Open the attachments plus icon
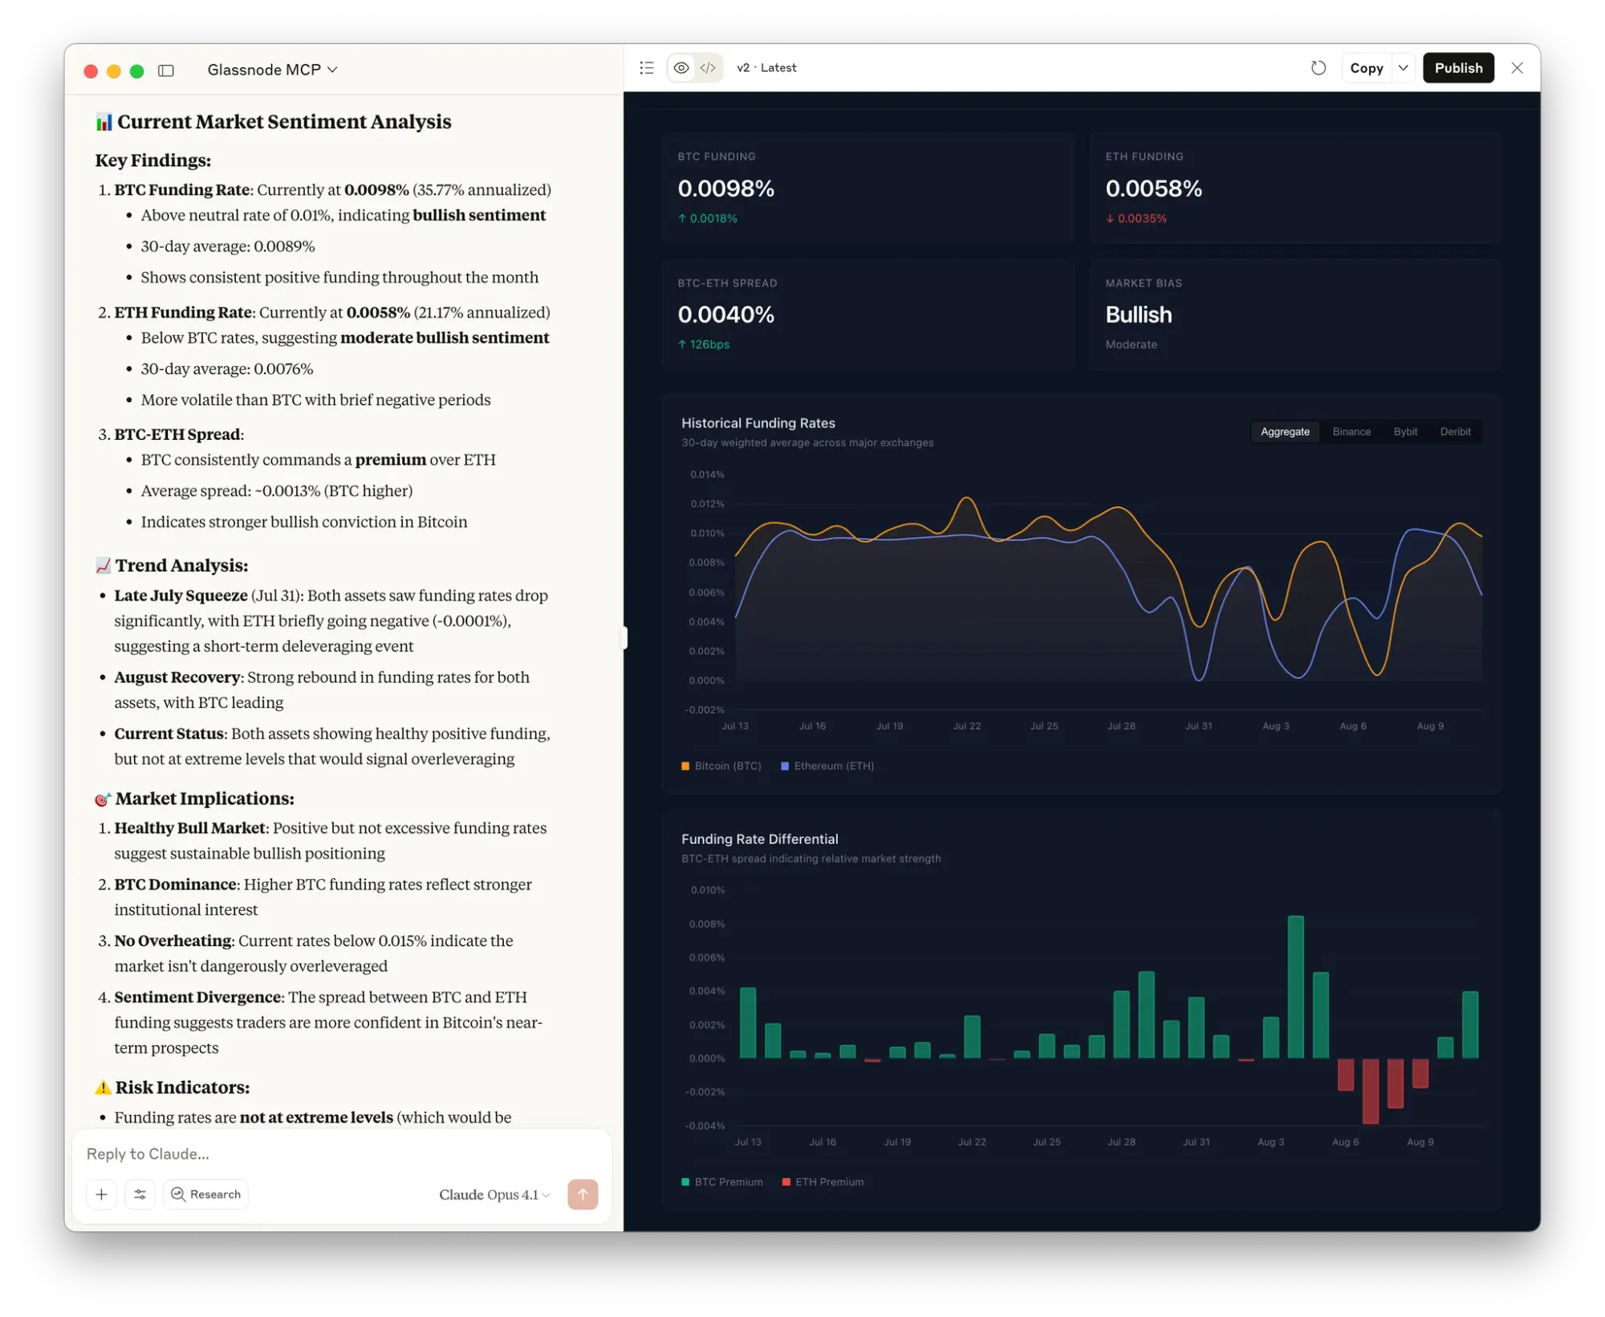1605x1317 pixels. click(x=101, y=1194)
